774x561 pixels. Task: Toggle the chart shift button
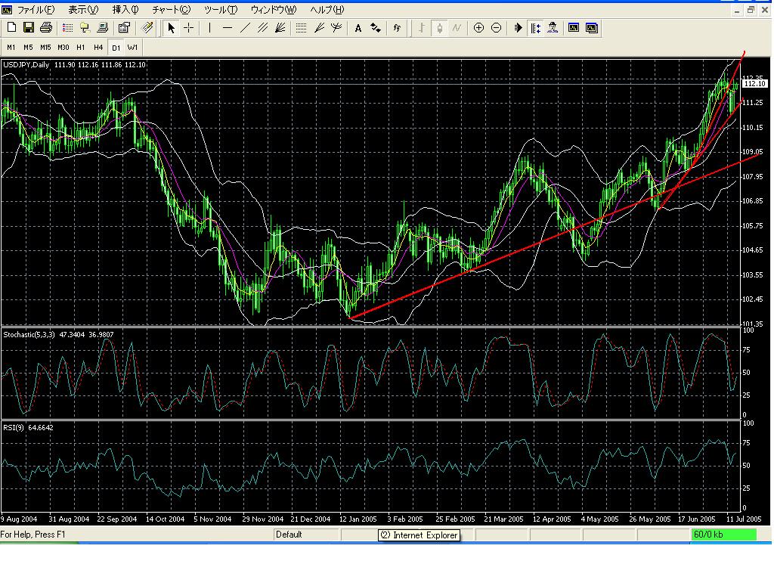point(535,28)
